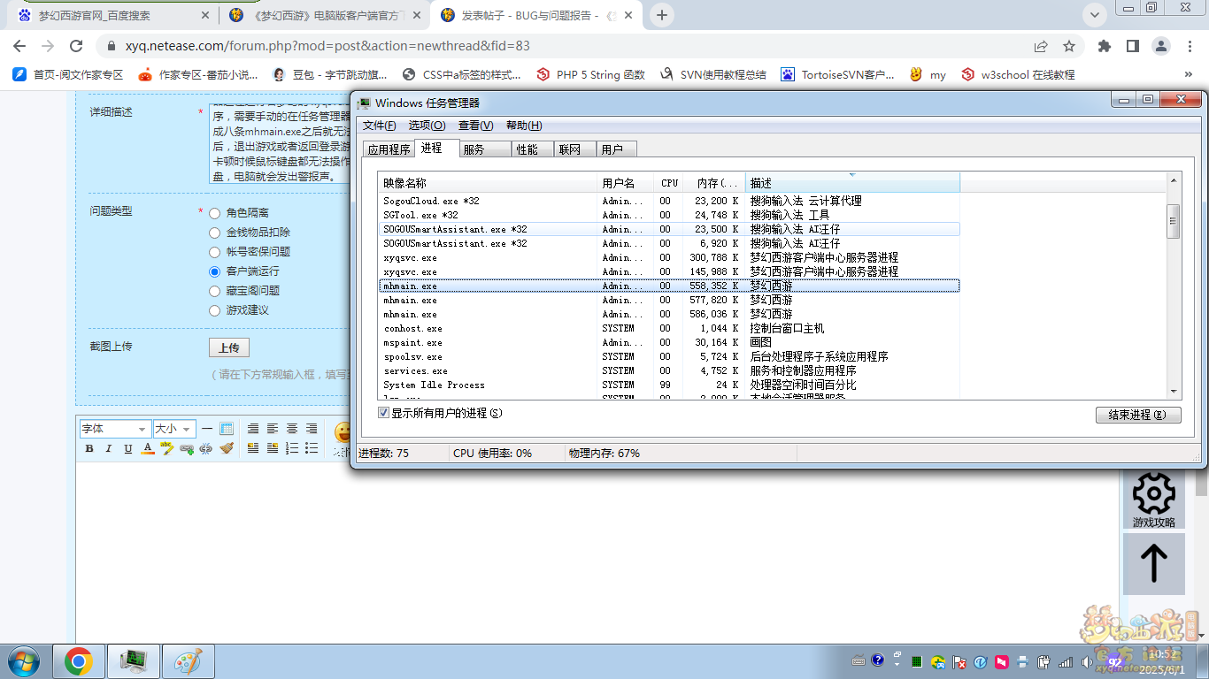Insert horizontal rule in editor
This screenshot has width=1209, height=679.
[207, 429]
